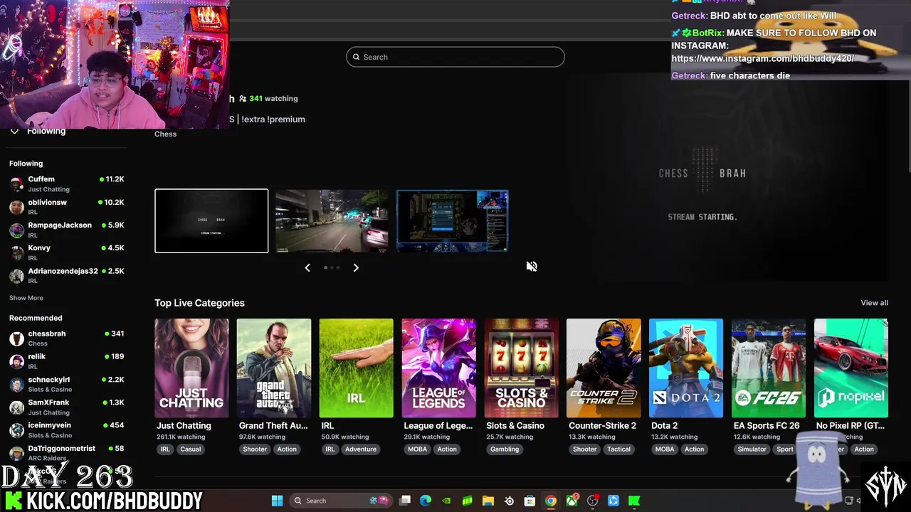Image resolution: width=911 pixels, height=512 pixels.
Task: Click the MOBA tag under League of Legends
Action: click(x=418, y=449)
